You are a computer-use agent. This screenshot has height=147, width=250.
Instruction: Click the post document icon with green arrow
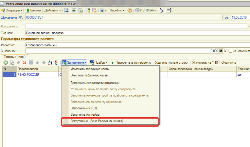(x=88, y=10)
